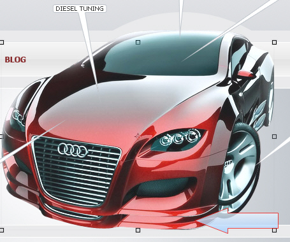Click the crosshair center point of selection
Screen dimensions: 290x242
pyautogui.click(x=138, y=136)
